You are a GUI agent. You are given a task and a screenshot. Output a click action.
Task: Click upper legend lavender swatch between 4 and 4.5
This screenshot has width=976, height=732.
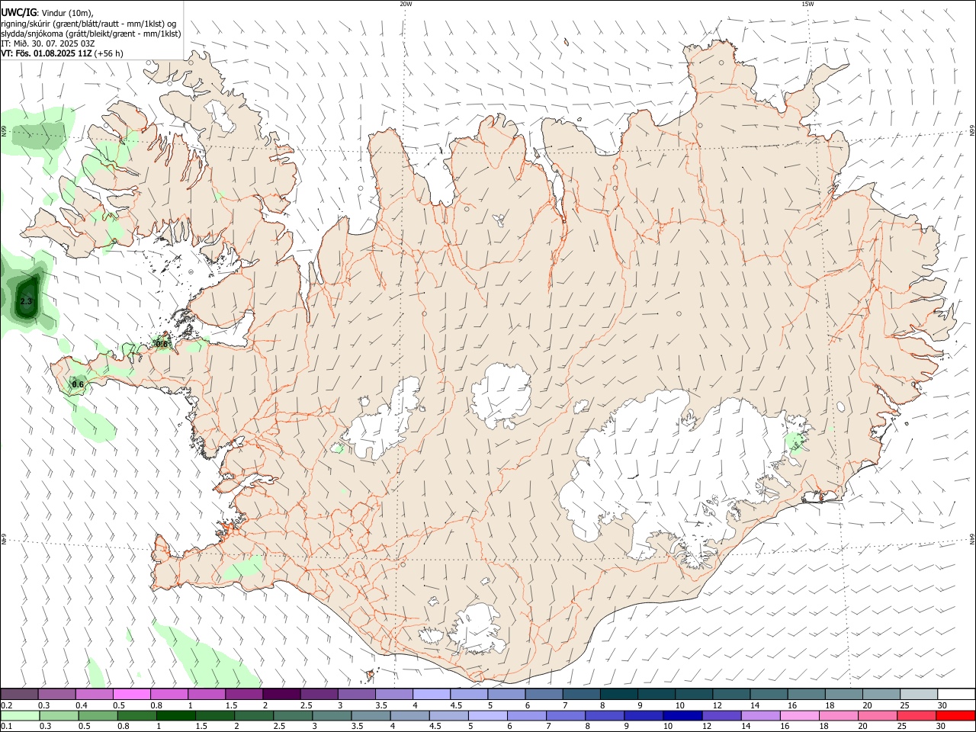click(x=431, y=695)
